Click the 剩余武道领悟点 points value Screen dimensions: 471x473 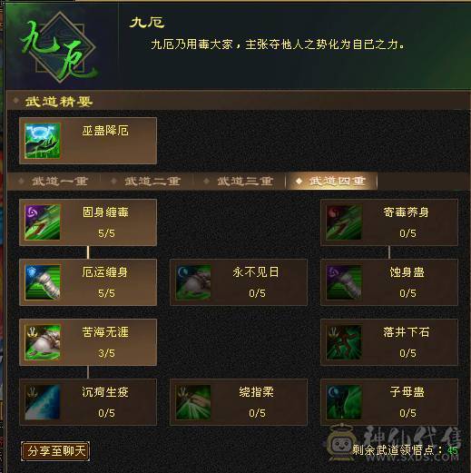tap(453, 450)
